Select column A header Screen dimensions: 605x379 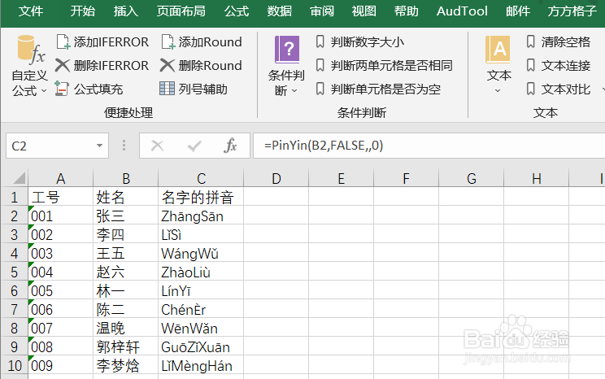60,178
